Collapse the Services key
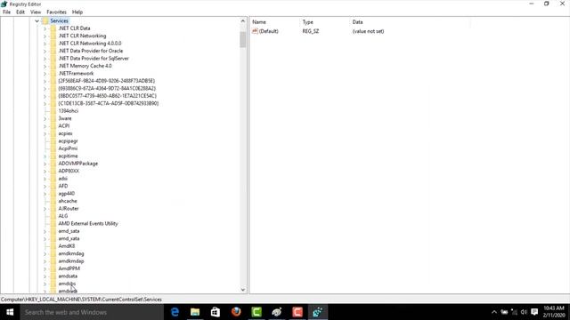Screen dimensions: 570x320 tap(37, 21)
